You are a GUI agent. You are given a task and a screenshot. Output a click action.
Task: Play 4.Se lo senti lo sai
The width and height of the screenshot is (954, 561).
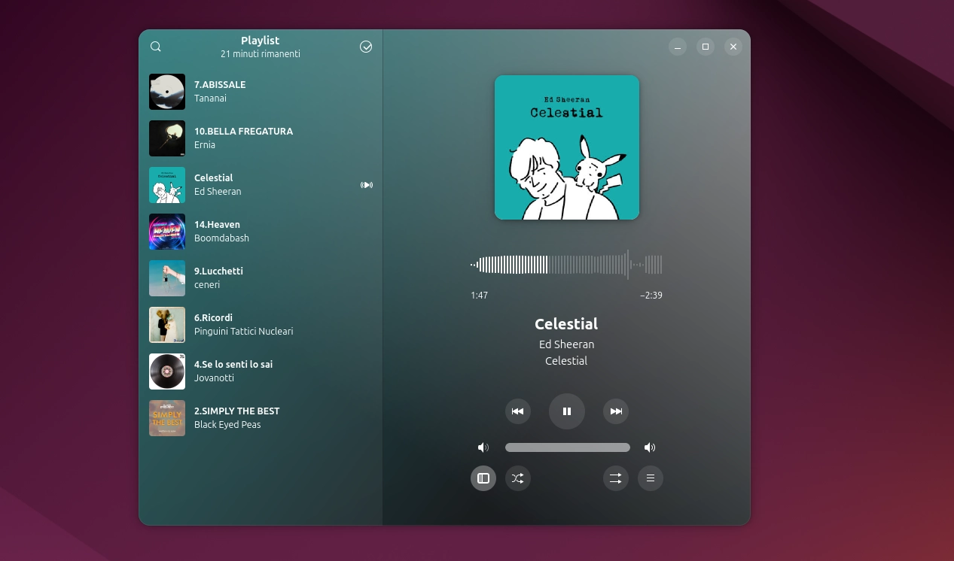(x=261, y=371)
